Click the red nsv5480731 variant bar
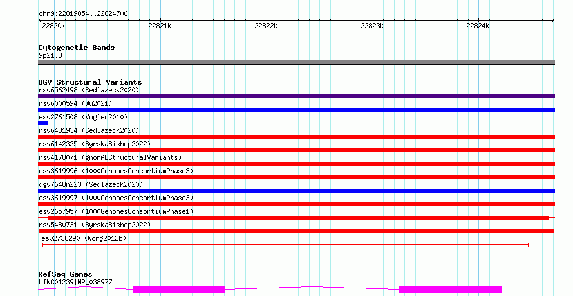The image size is (573, 296). point(296,231)
